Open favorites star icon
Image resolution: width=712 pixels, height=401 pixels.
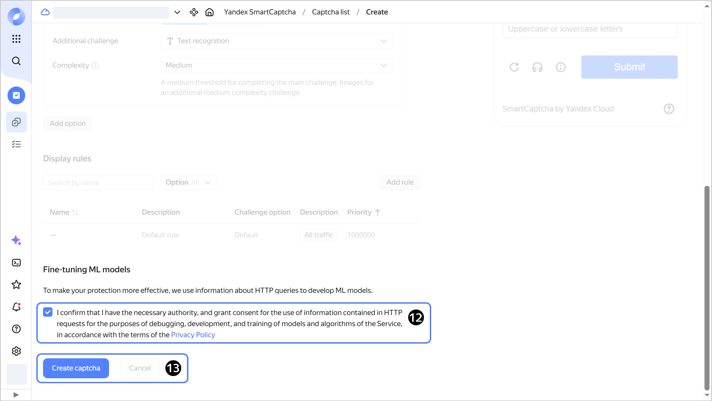[x=16, y=285]
